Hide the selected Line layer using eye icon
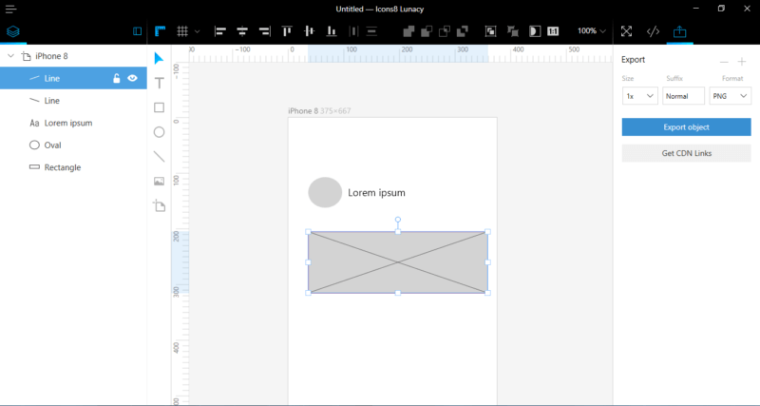Viewport: 760px width, 406px height. [133, 78]
